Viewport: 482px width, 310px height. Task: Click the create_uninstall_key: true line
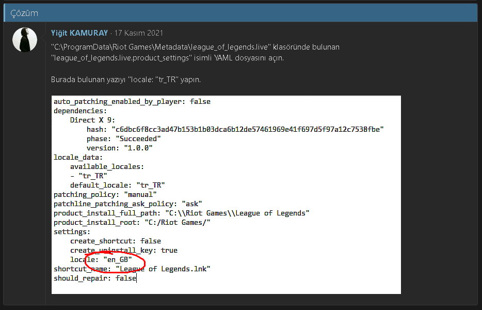pos(123,250)
